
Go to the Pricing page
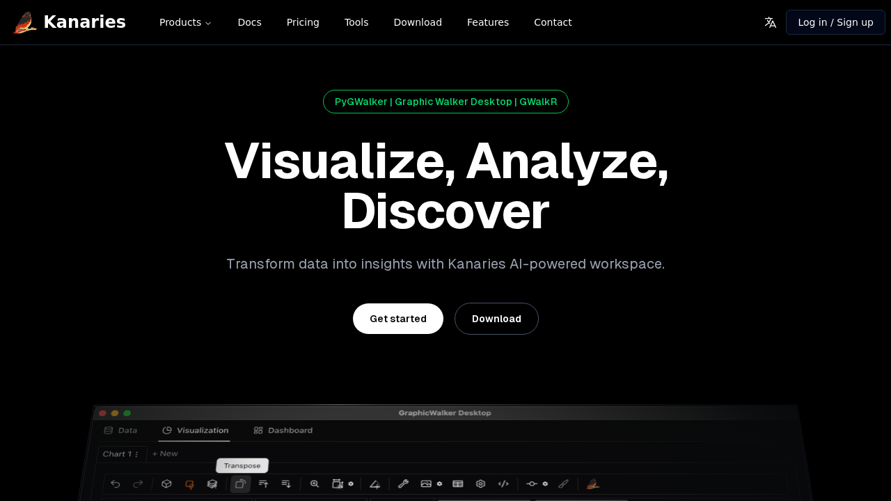pos(303,22)
